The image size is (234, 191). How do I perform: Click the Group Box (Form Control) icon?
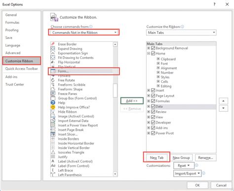53,98
